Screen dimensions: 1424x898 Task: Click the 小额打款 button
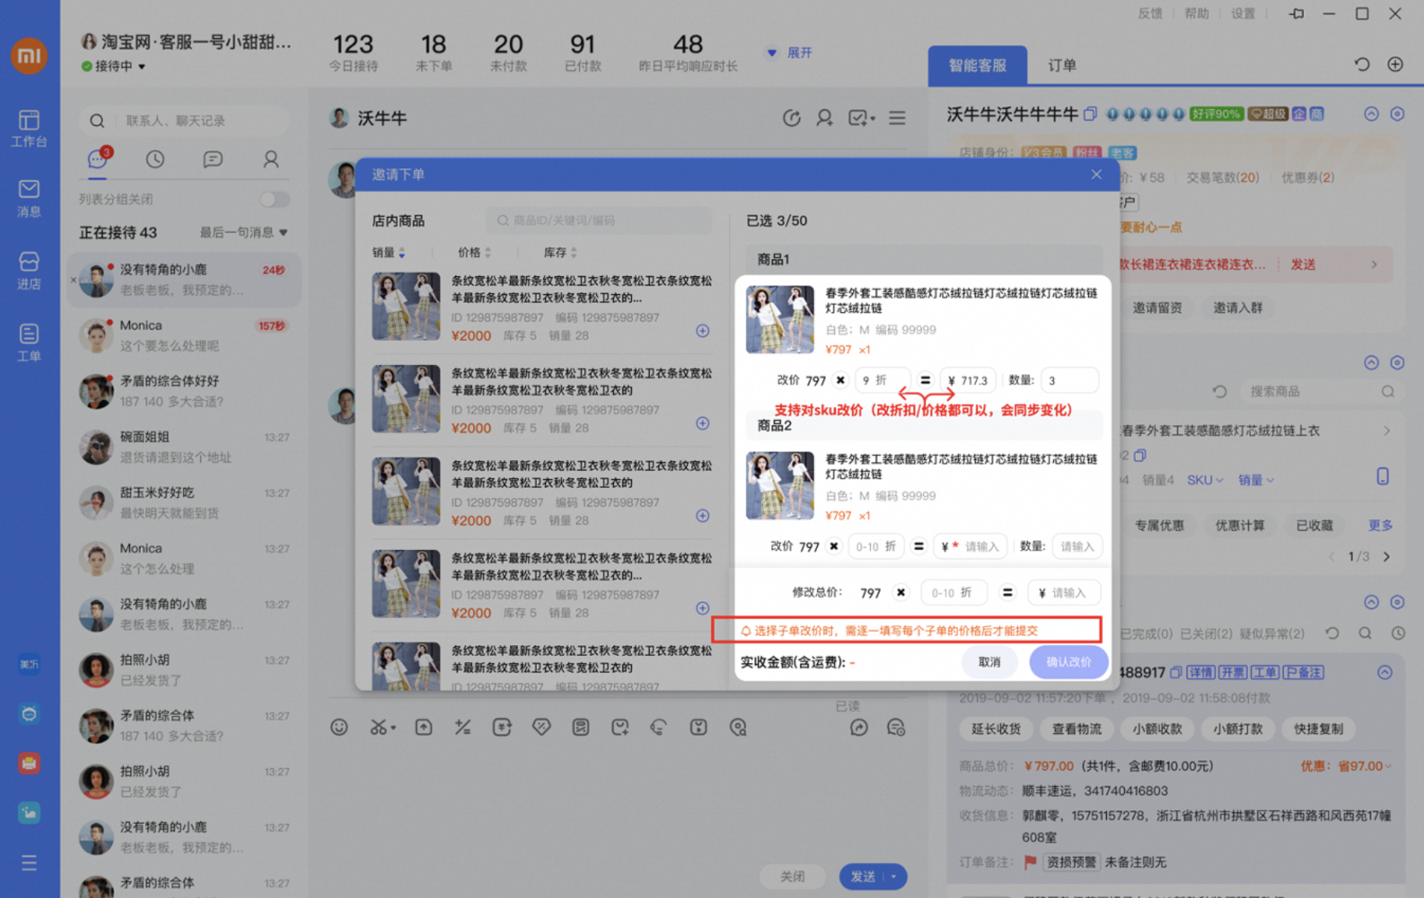[1238, 729]
